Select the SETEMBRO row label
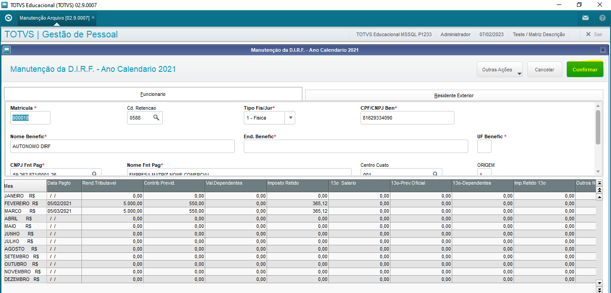 tap(25, 256)
